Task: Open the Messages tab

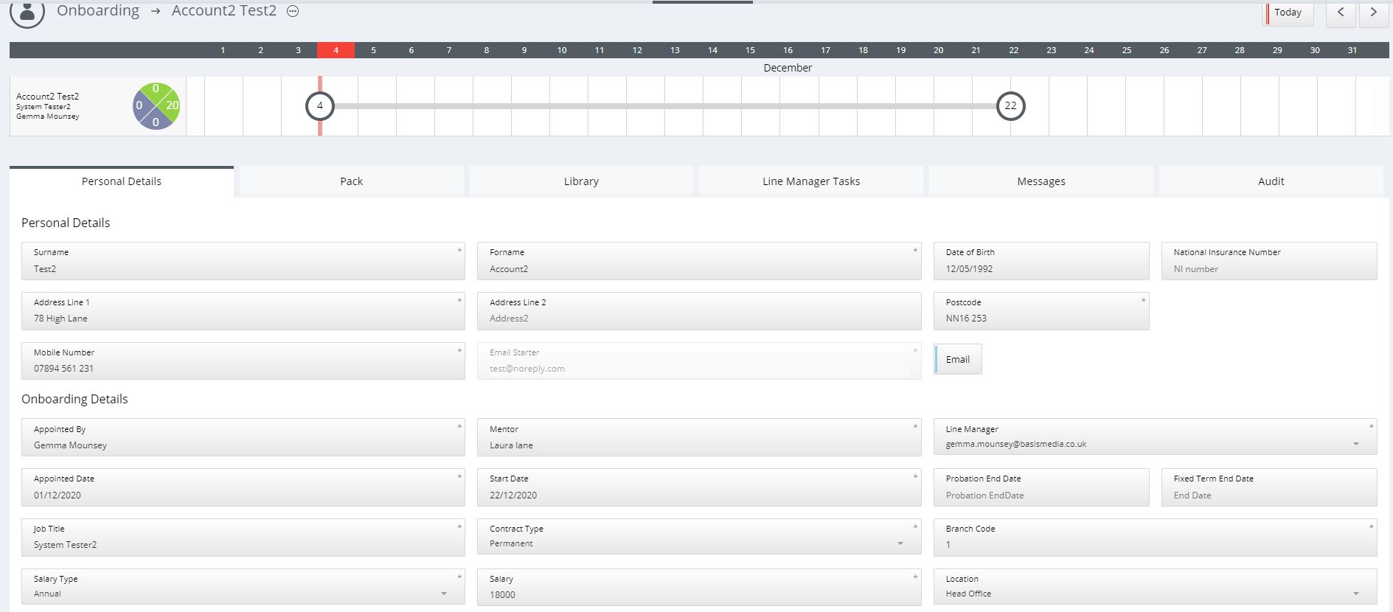Action: [x=1041, y=181]
